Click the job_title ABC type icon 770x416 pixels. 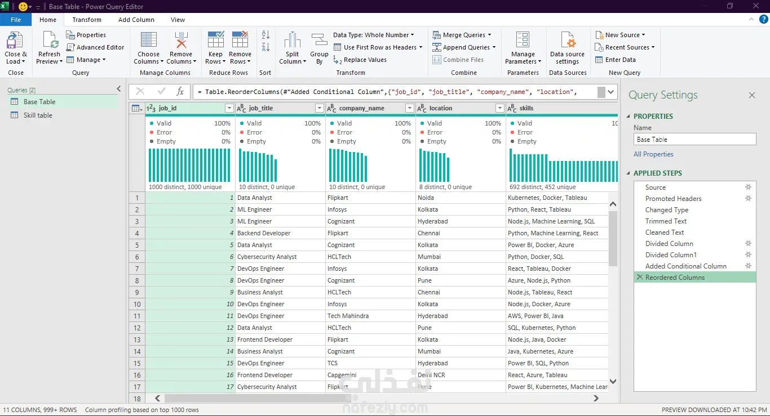(x=241, y=108)
